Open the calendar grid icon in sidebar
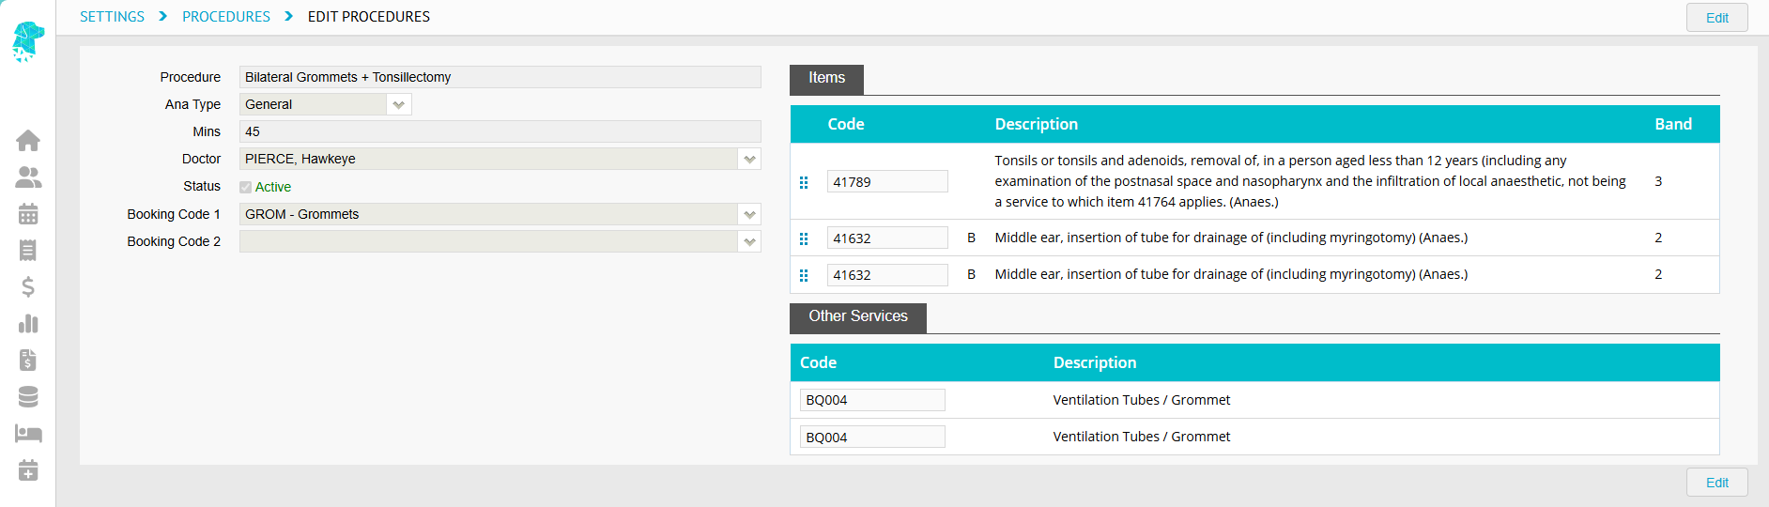Viewport: 1769px width, 507px height. click(28, 214)
